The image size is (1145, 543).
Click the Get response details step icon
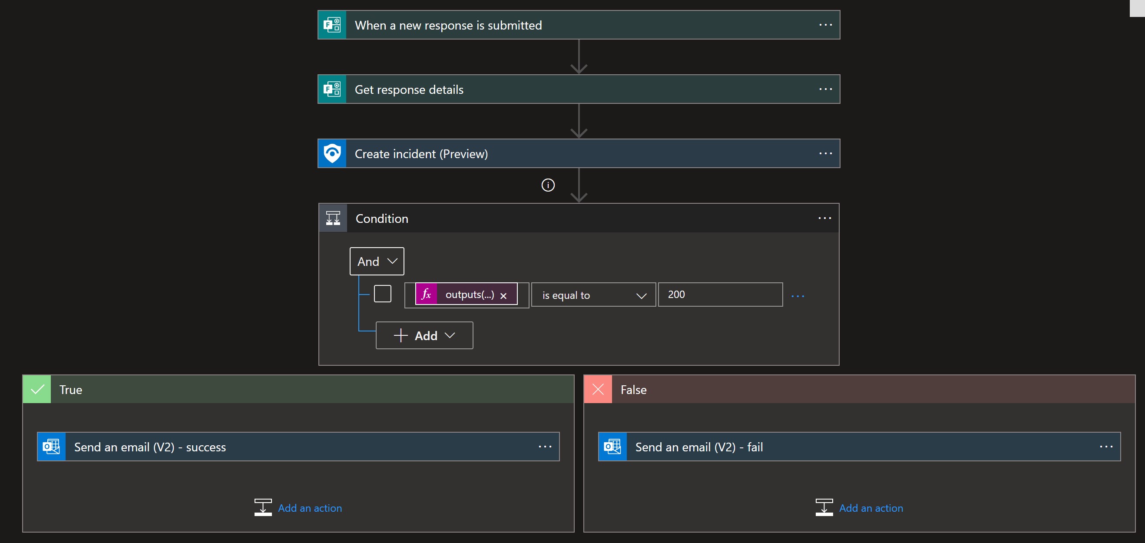pyautogui.click(x=333, y=89)
